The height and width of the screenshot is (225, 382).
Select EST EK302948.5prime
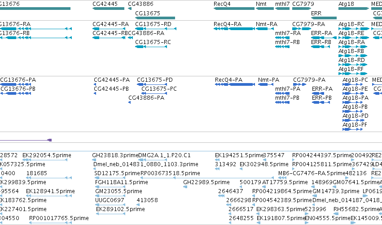coord(241,169)
